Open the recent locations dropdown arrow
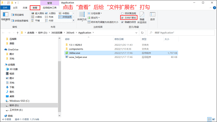 [x=14, y=33]
